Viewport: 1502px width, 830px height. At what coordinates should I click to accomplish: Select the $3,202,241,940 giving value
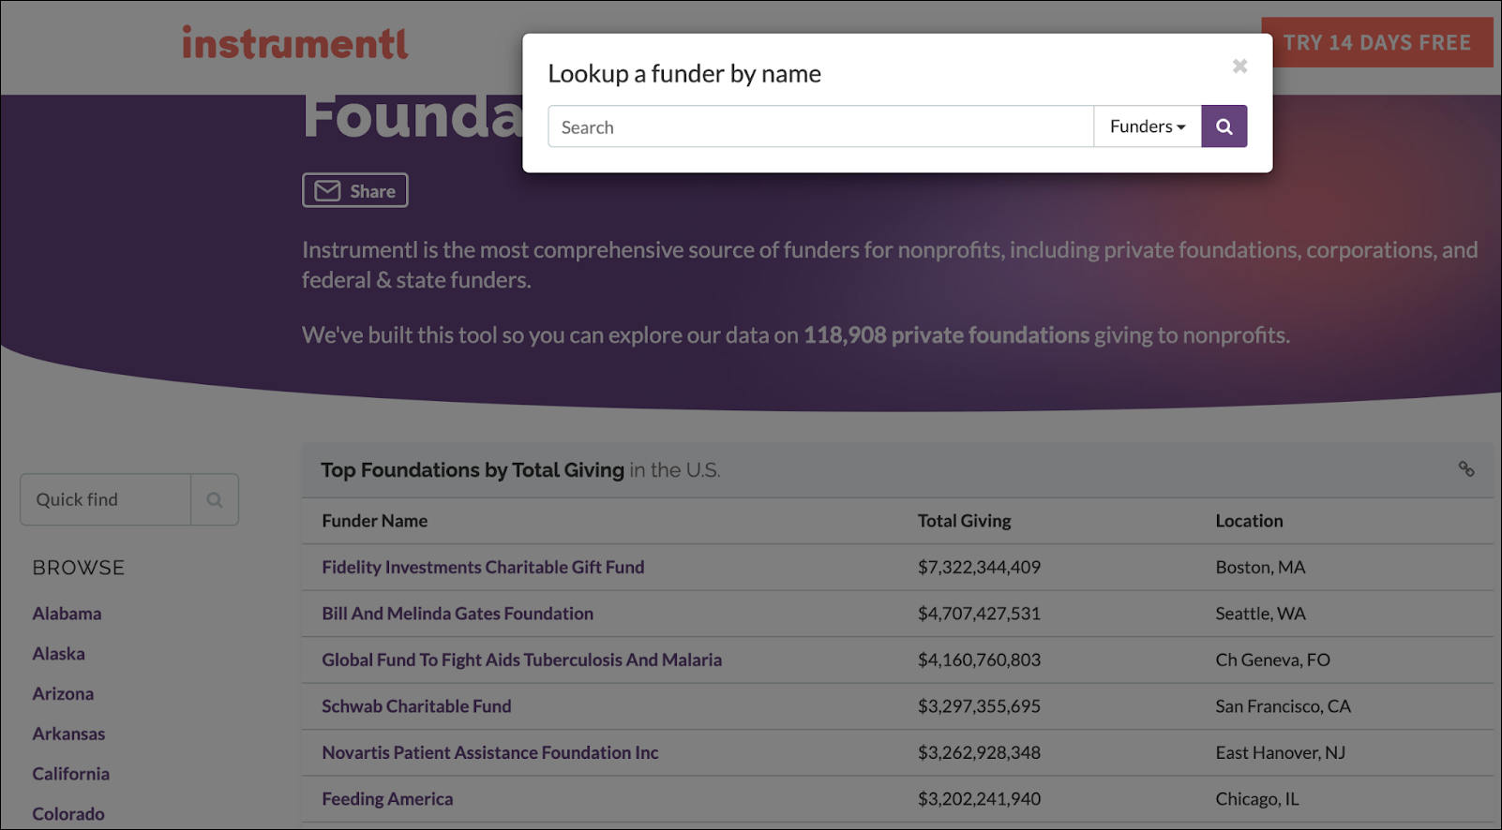coord(979,799)
